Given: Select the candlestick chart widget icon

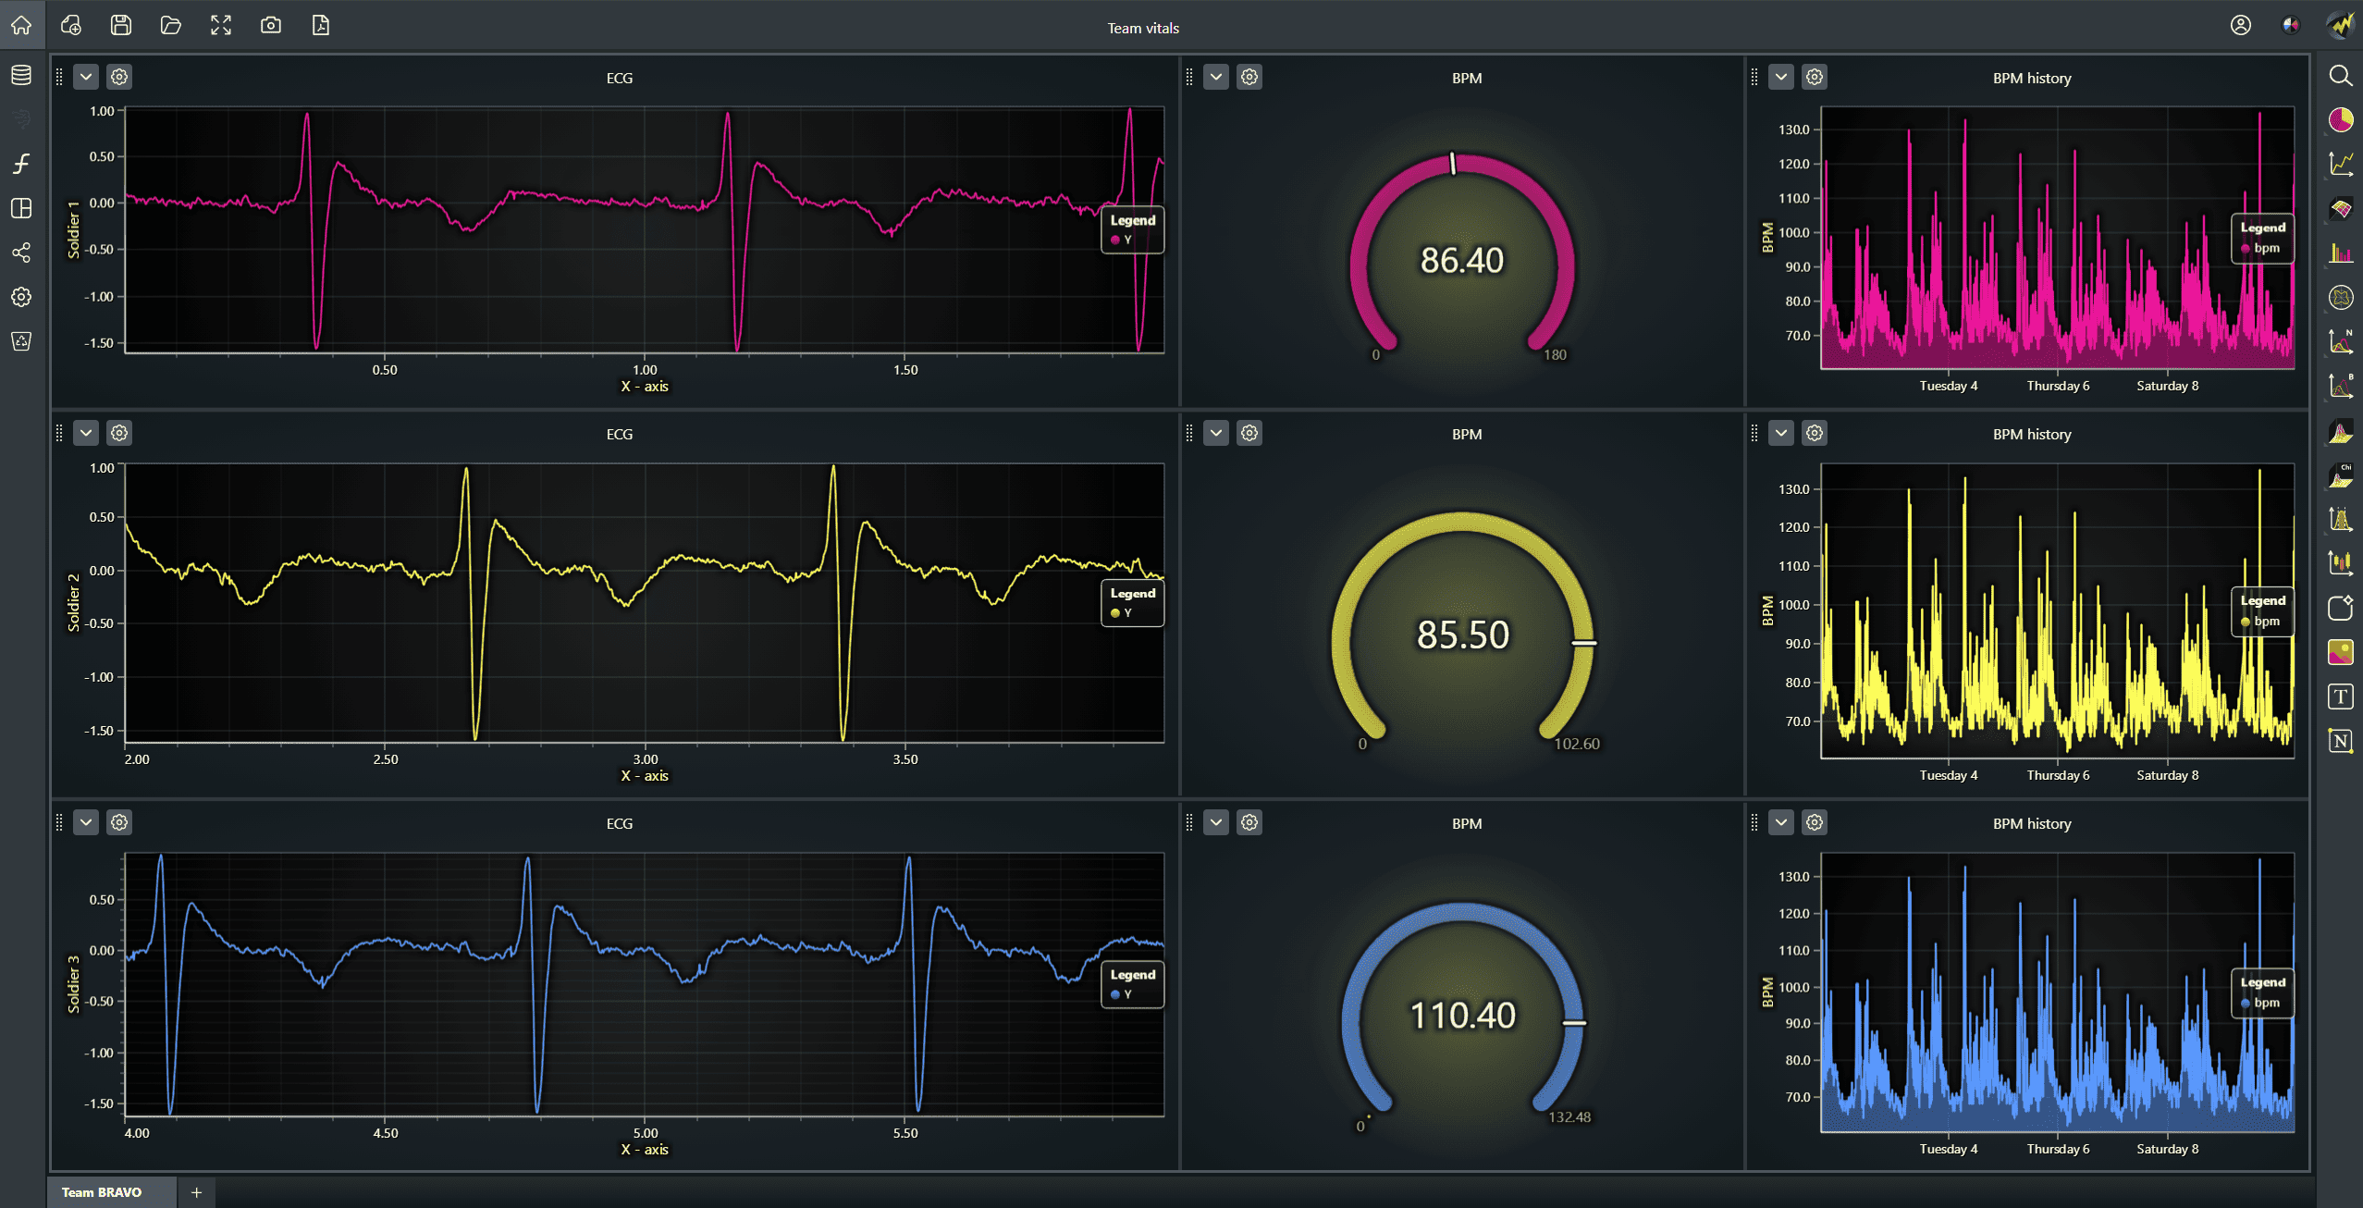Looking at the screenshot, I should [2340, 562].
